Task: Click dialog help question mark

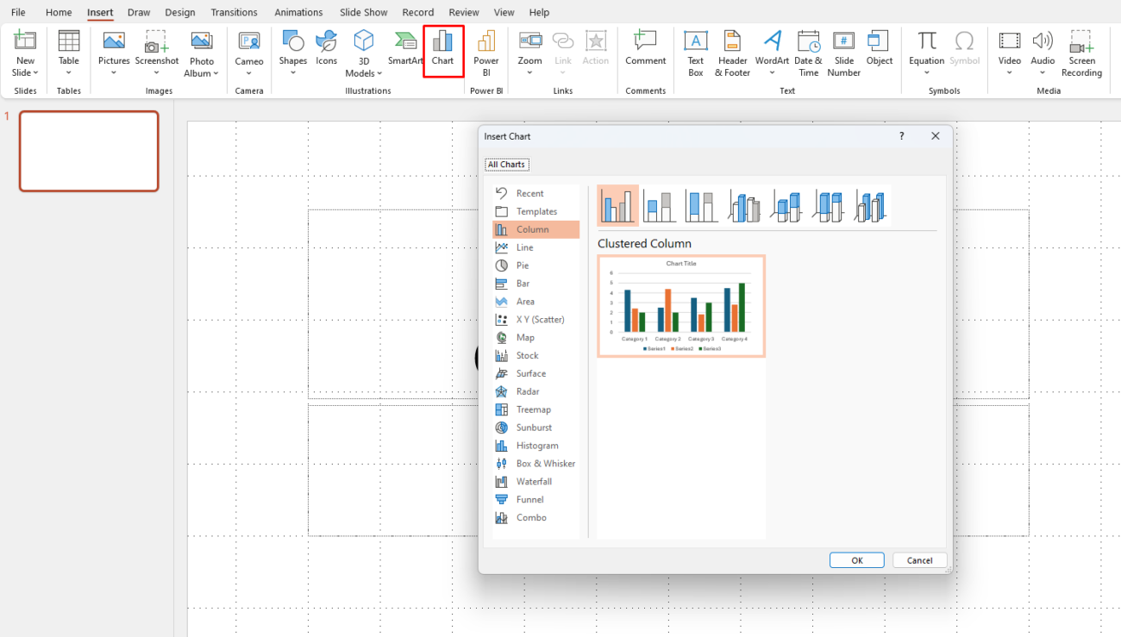Action: (902, 136)
